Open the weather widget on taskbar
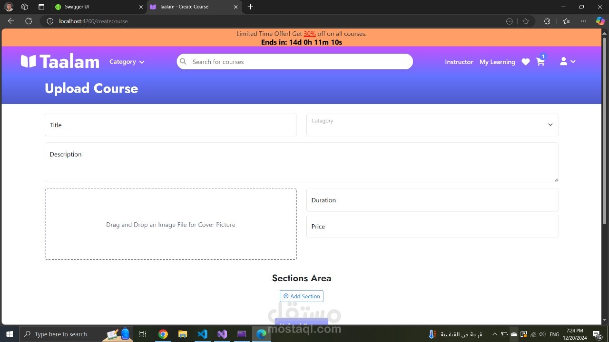Image resolution: width=609 pixels, height=342 pixels. 455,334
